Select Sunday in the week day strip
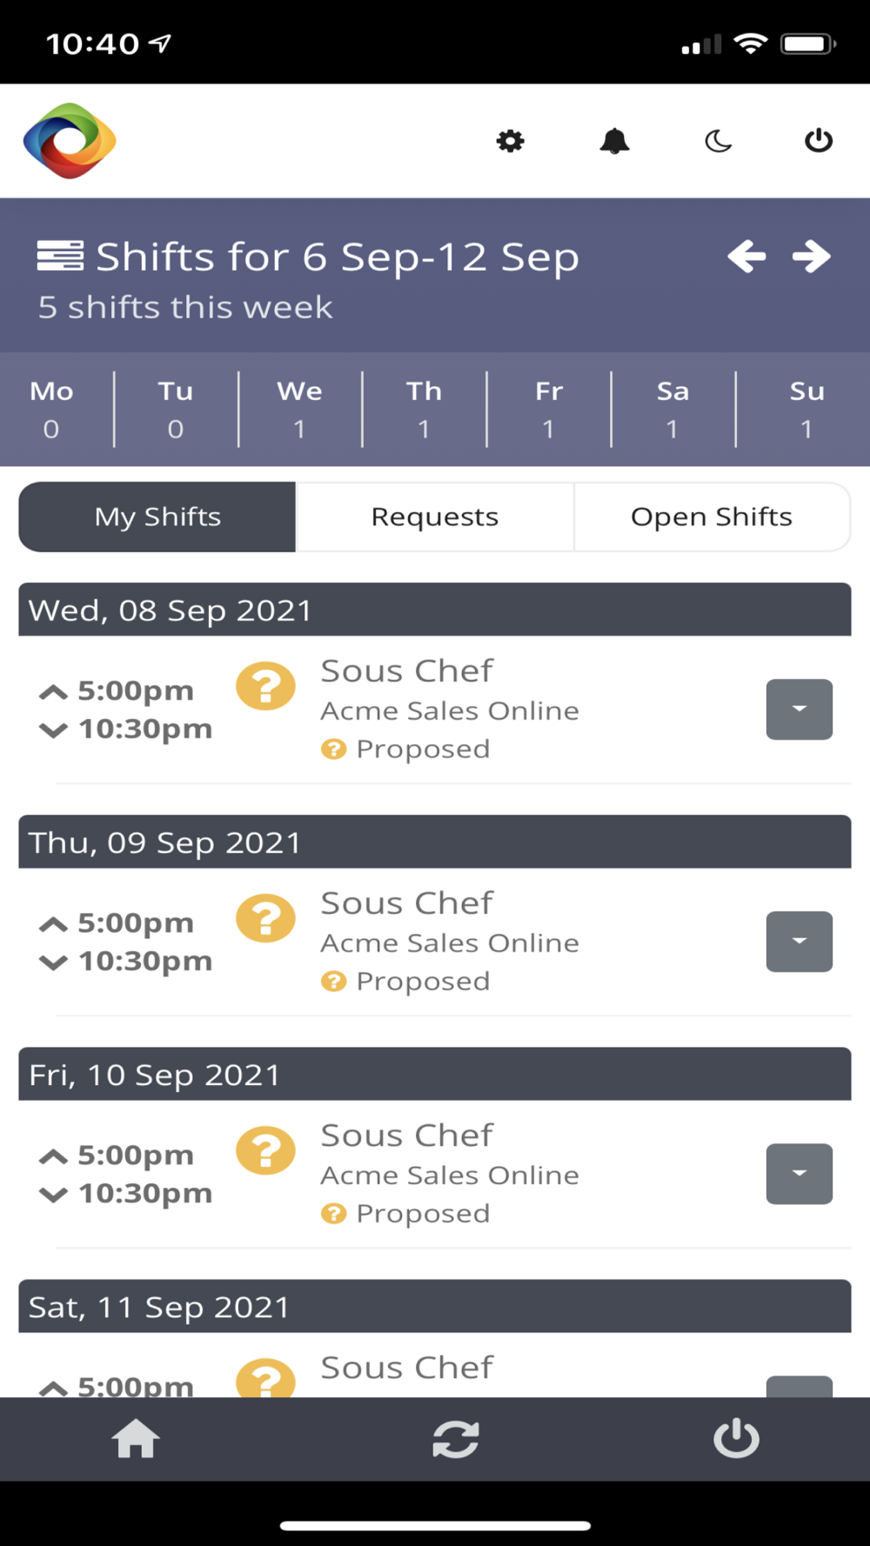The height and width of the screenshot is (1546, 870). [806, 409]
